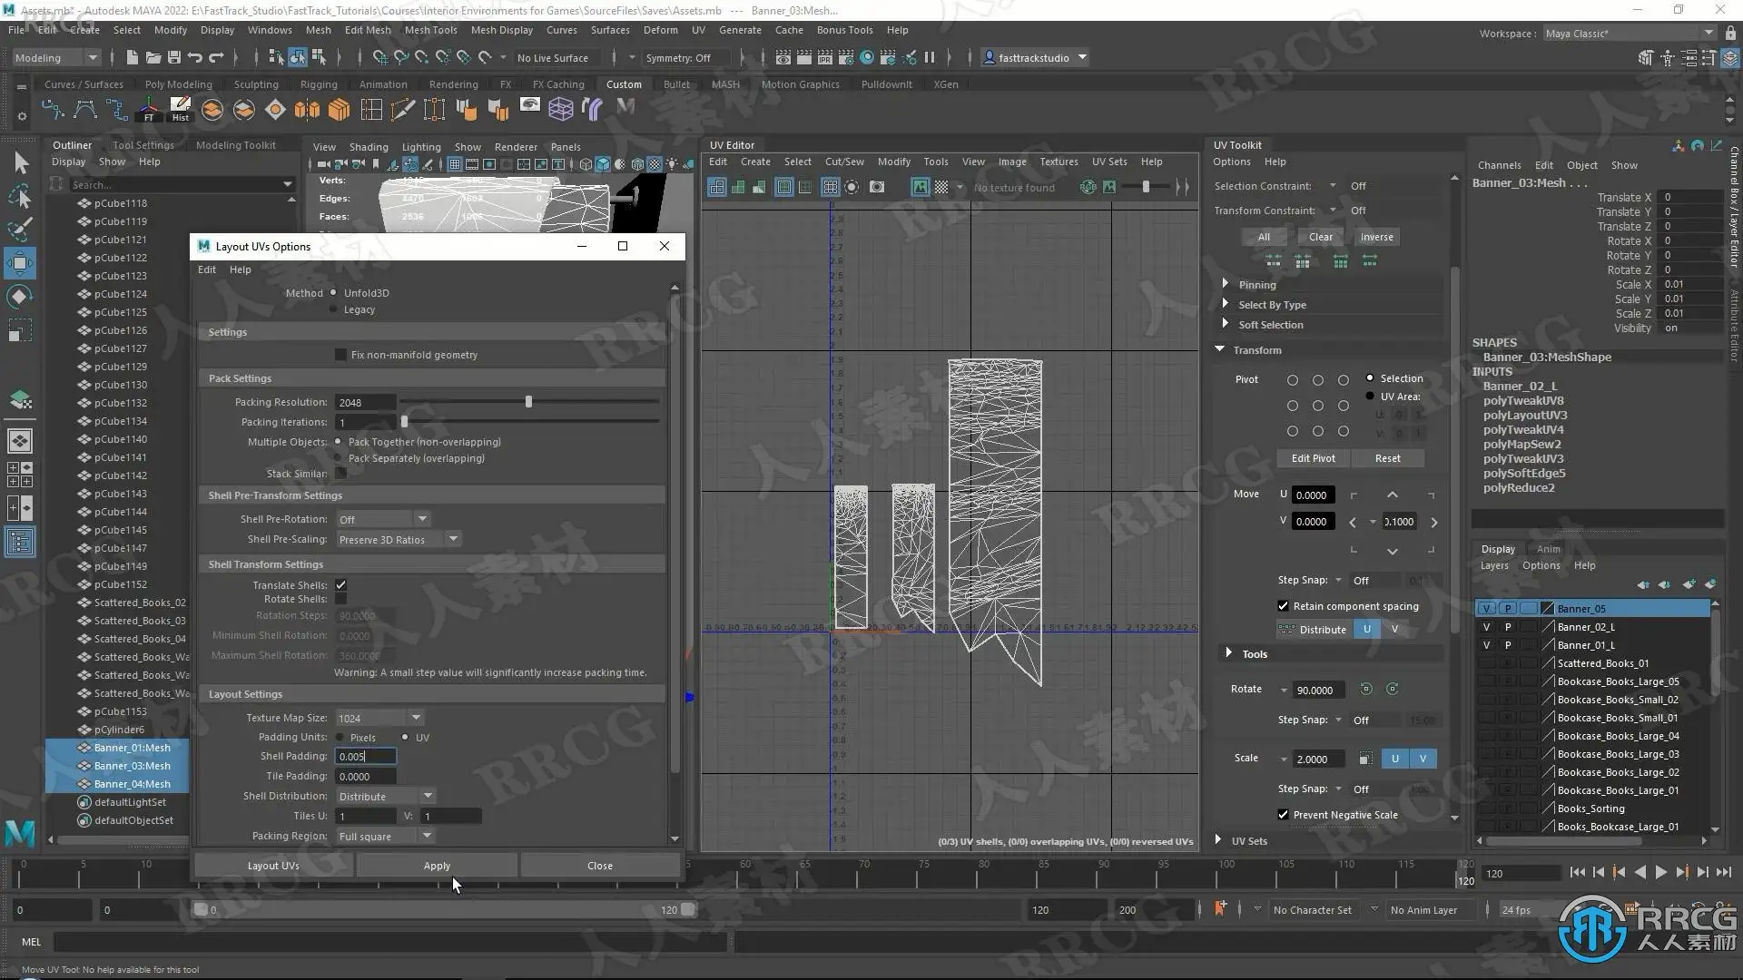
Task: Click the Shell Padding input field
Action: click(366, 757)
